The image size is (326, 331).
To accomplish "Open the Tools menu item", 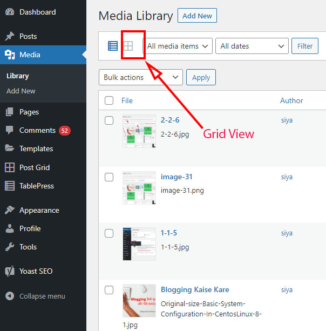I will click(x=43, y=247).
